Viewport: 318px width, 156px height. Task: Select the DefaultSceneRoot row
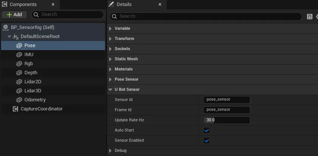pyautogui.click(x=53, y=37)
